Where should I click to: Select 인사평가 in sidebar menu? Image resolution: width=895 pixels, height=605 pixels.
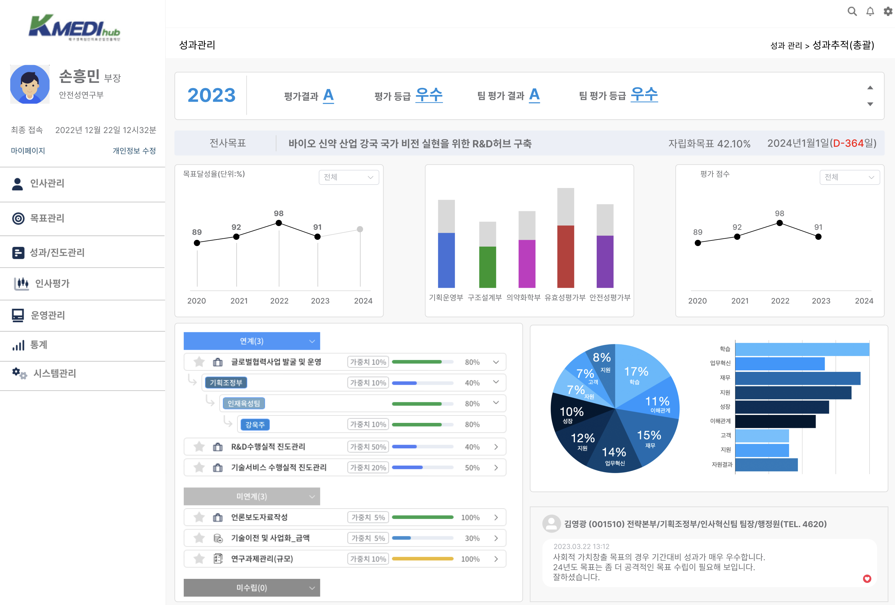[x=52, y=283]
